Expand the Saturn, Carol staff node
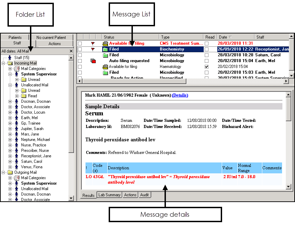Image resolution: width=295 pixels, height=229 pixels. pos(10,161)
